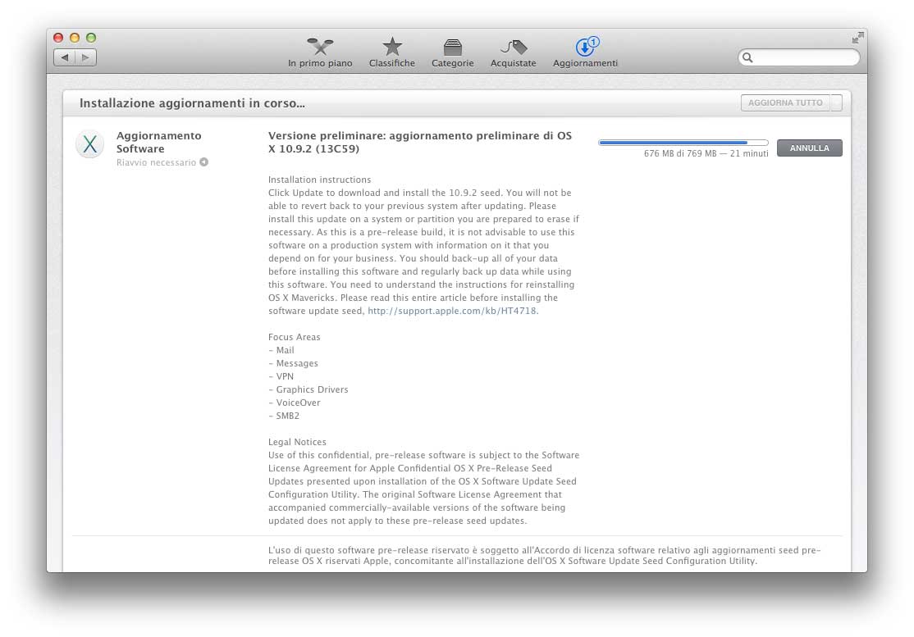914x637 pixels.
Task: Click the 676 MB di 769 MB status text
Action: point(706,154)
